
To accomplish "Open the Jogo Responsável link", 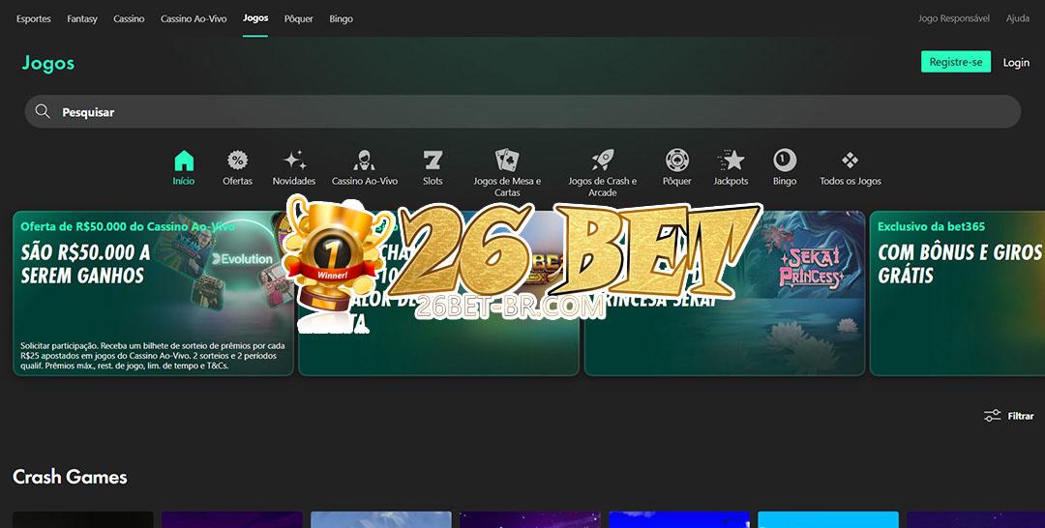I will (954, 18).
